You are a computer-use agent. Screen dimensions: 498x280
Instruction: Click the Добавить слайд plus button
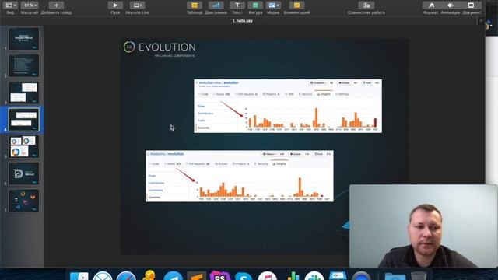click(56, 5)
